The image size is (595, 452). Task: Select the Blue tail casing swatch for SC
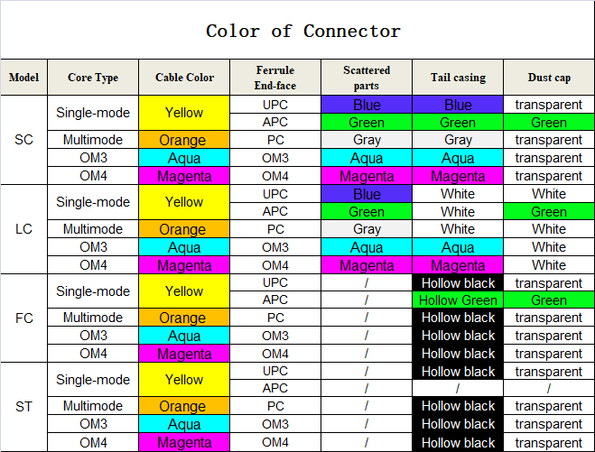tap(458, 105)
